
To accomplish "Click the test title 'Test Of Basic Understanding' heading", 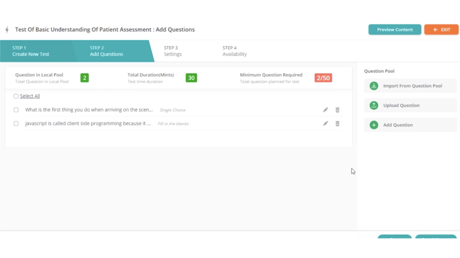I will (105, 29).
